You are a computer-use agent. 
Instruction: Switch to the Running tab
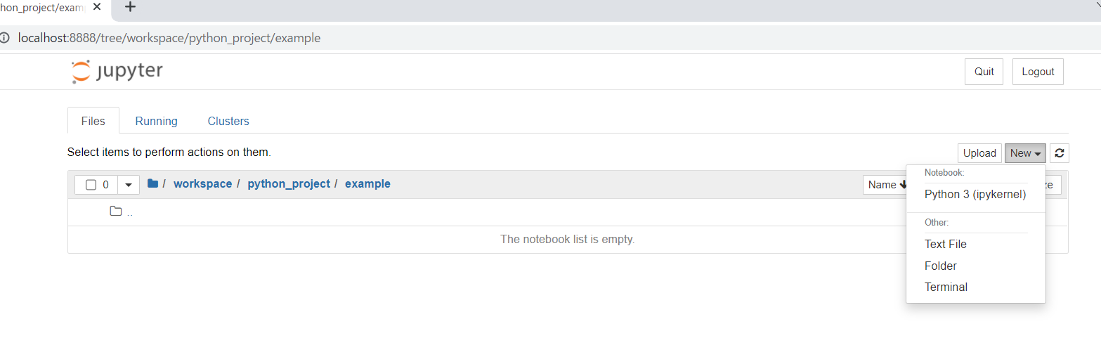click(x=156, y=121)
